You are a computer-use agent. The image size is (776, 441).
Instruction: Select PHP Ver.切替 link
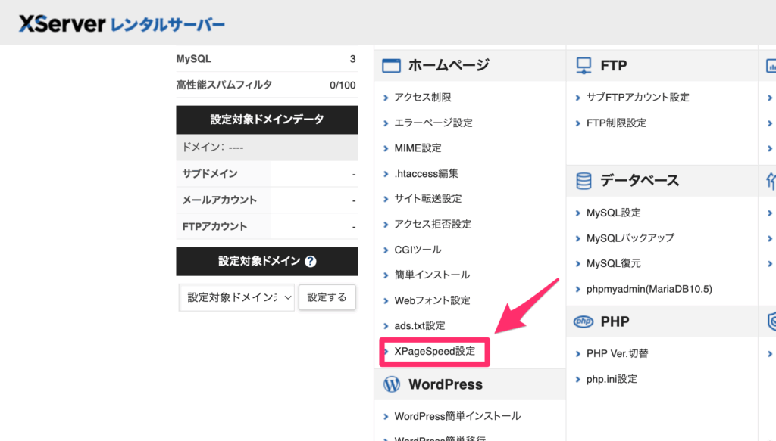pos(617,353)
